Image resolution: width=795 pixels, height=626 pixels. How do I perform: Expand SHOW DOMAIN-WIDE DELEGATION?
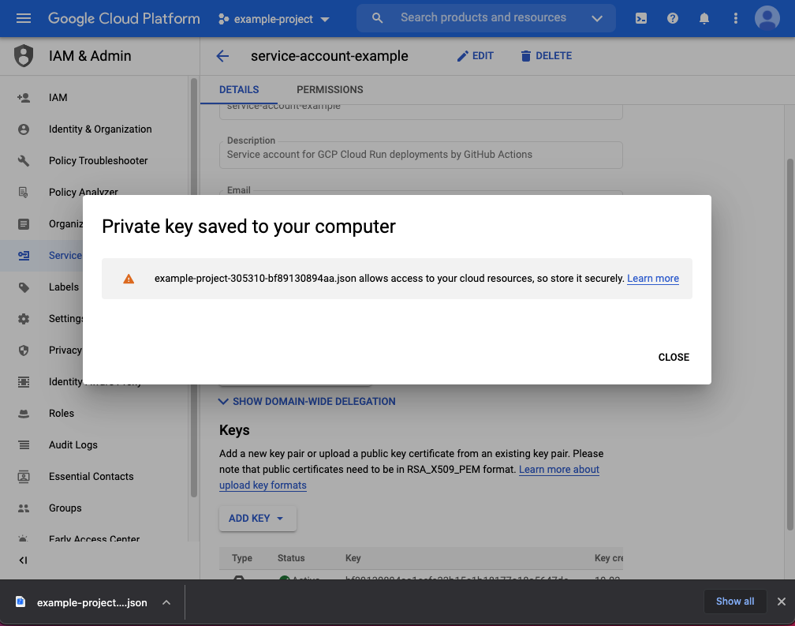307,402
